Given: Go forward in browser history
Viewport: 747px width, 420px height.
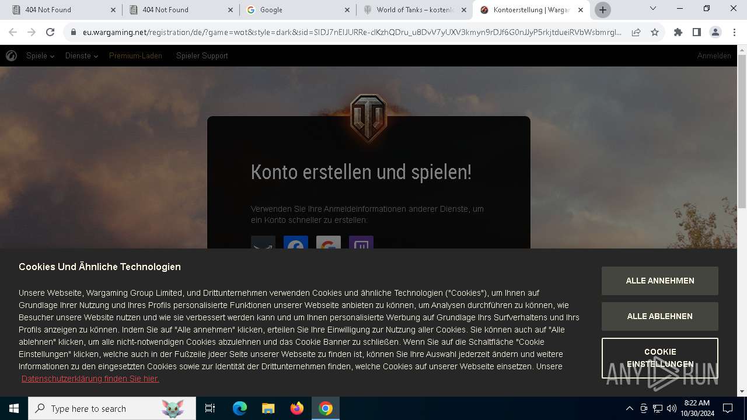Looking at the screenshot, I should coord(32,33).
